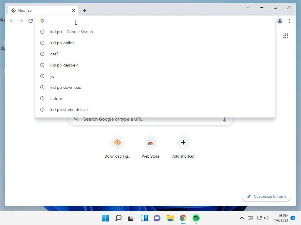The image size is (301, 225).
Task: Choose the 'y8' suggestion
Action: point(155,76)
